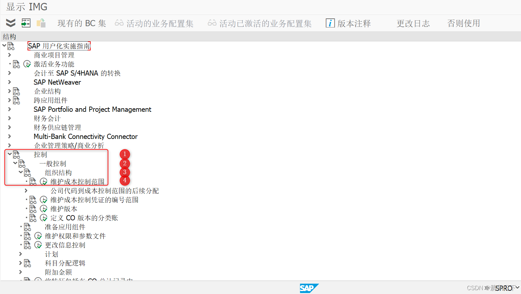Open 否则使用 toolbar item

click(x=464, y=23)
